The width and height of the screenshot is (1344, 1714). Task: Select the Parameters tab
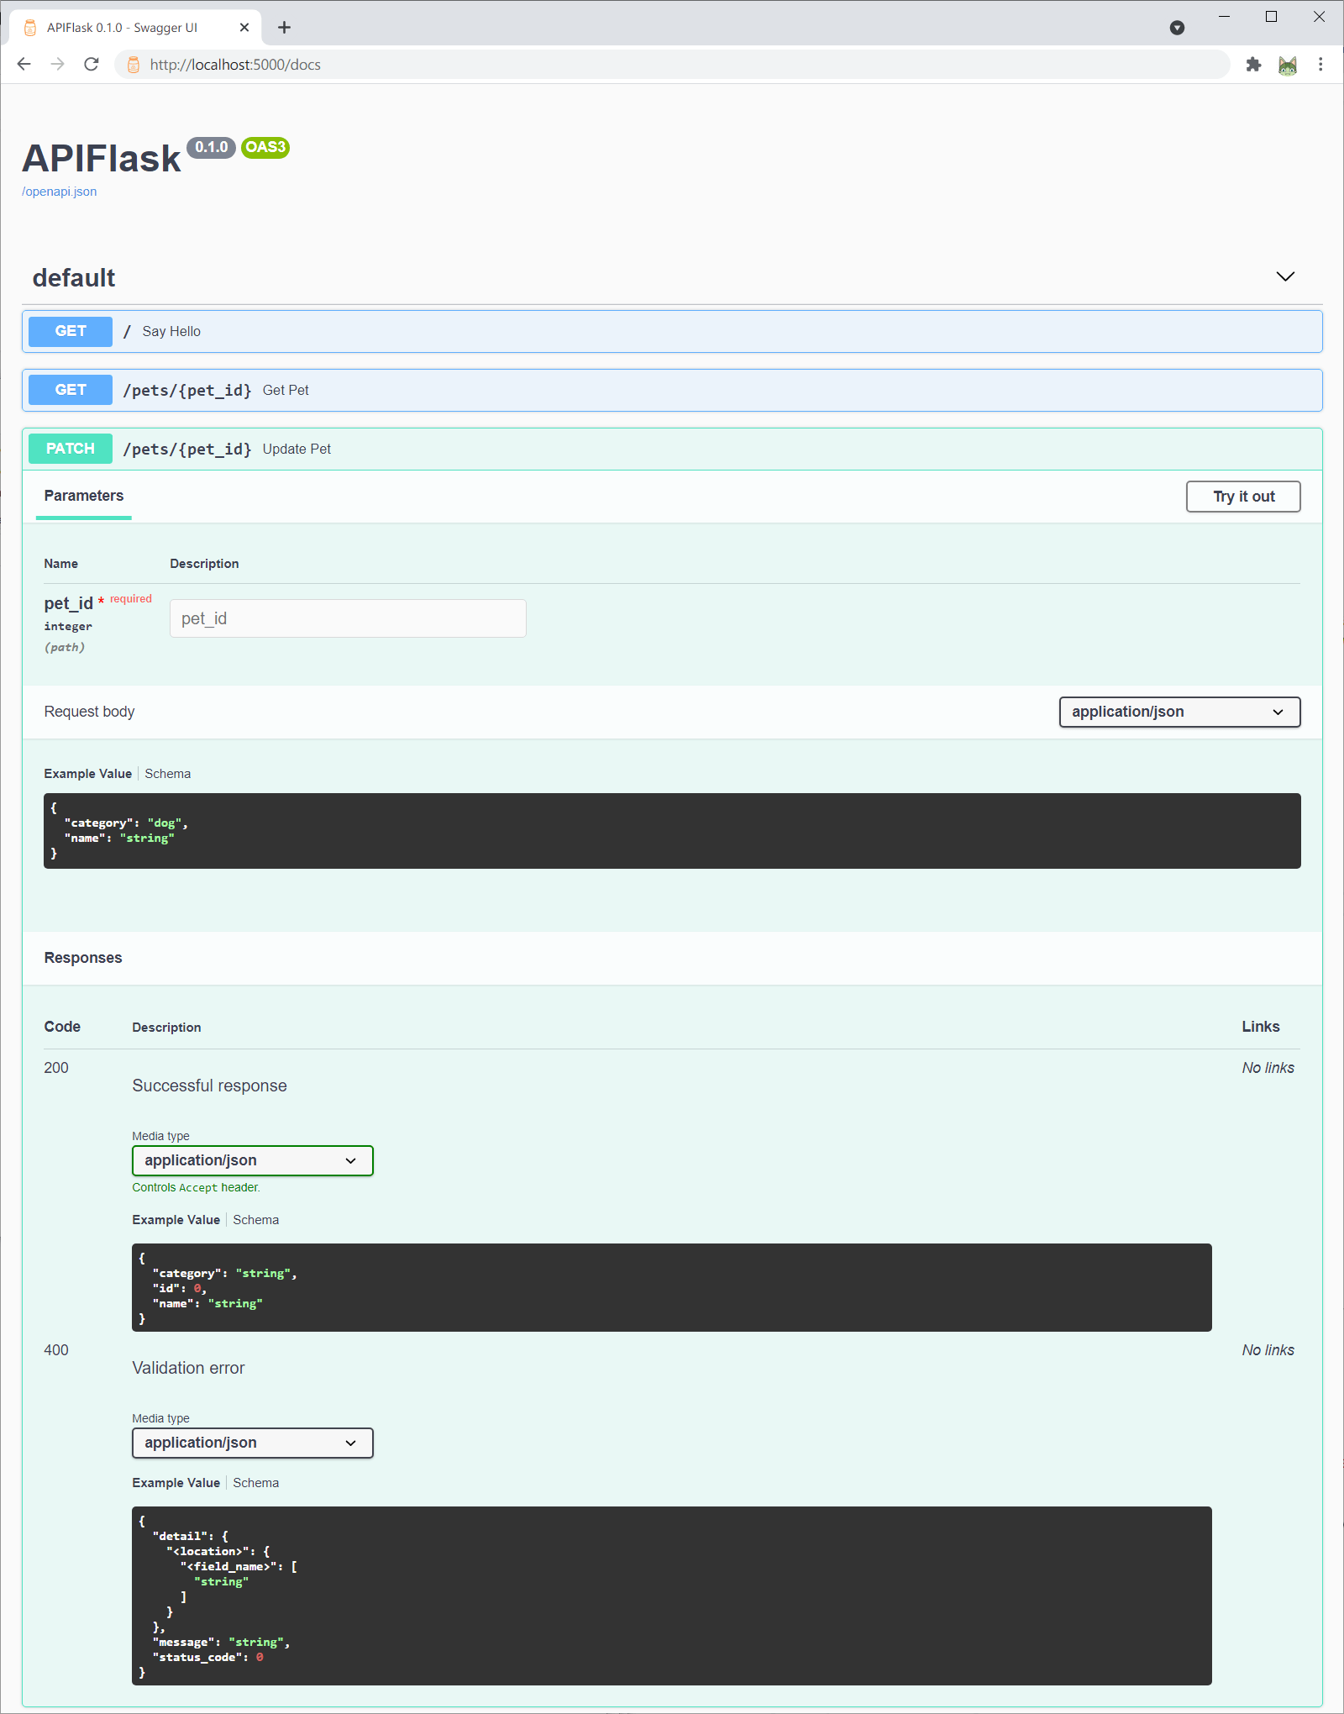83,496
